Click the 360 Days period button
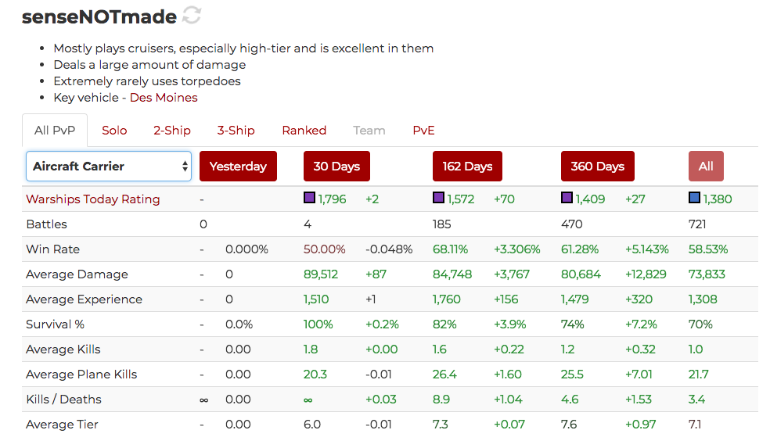Screen dimensions: 770x448 point(597,167)
